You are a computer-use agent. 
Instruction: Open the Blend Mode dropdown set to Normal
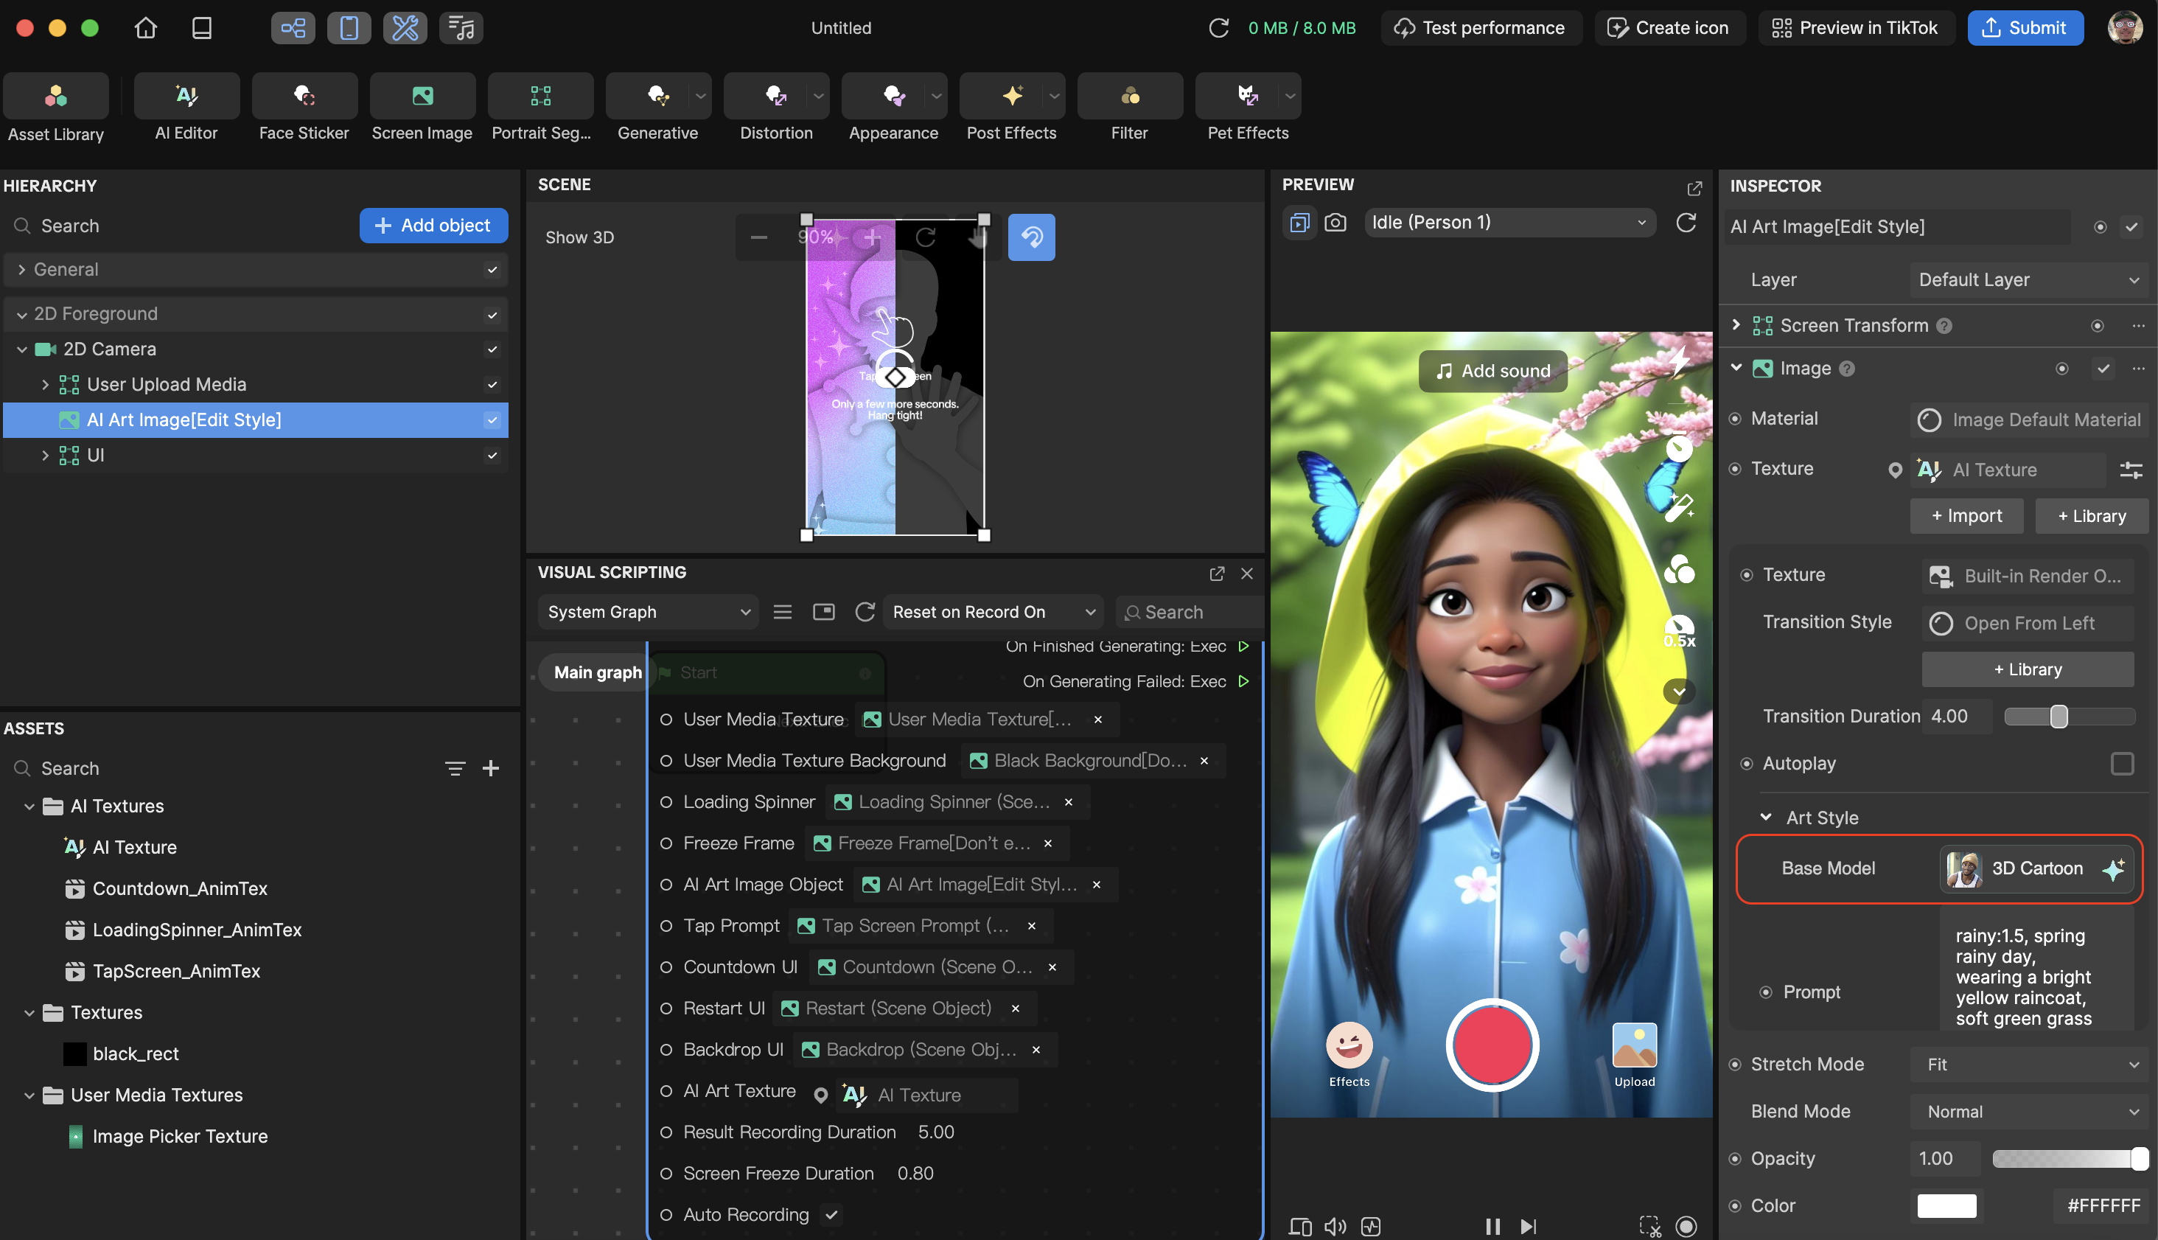click(2030, 1112)
